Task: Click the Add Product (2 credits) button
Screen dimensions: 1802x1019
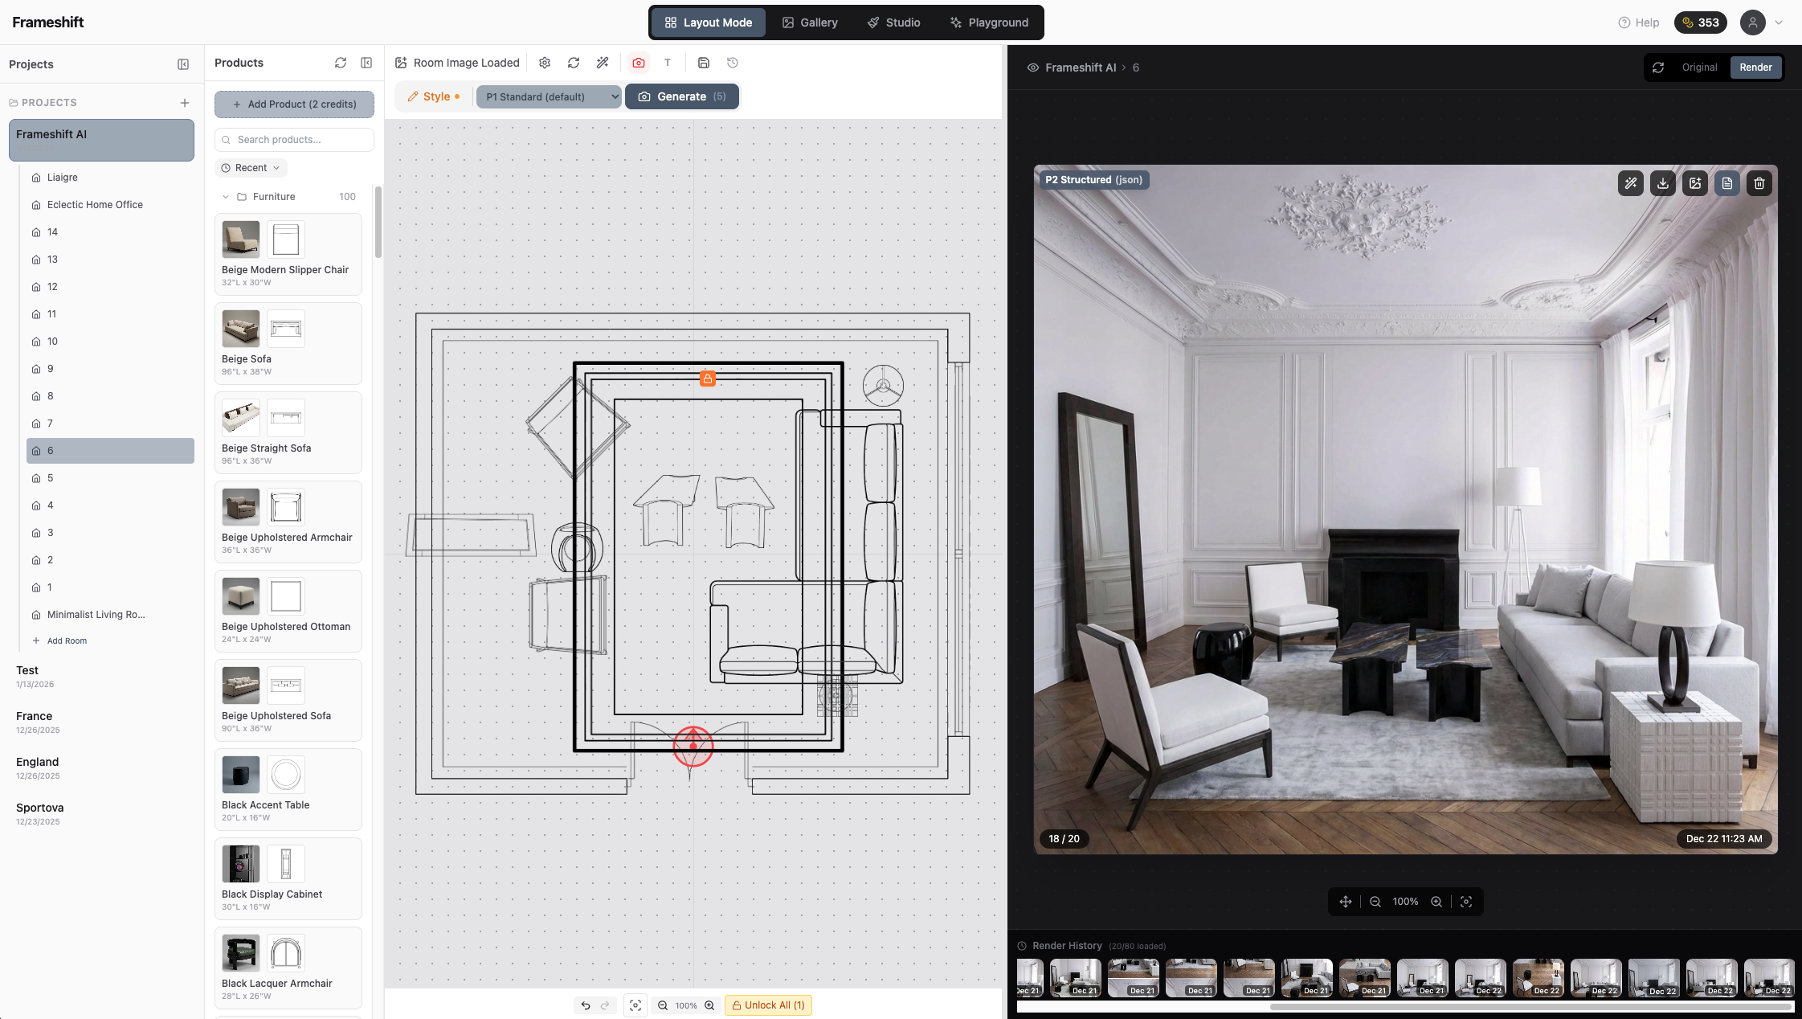Action: coord(294,104)
